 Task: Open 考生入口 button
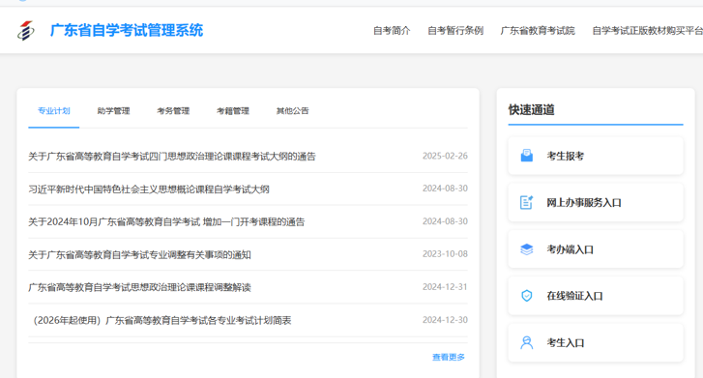coord(596,342)
